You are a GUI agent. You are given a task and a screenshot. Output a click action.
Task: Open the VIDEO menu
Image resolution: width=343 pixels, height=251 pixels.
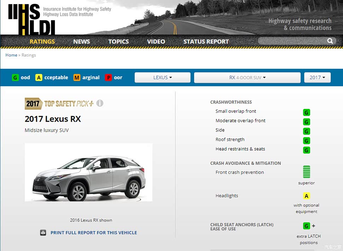click(x=156, y=42)
